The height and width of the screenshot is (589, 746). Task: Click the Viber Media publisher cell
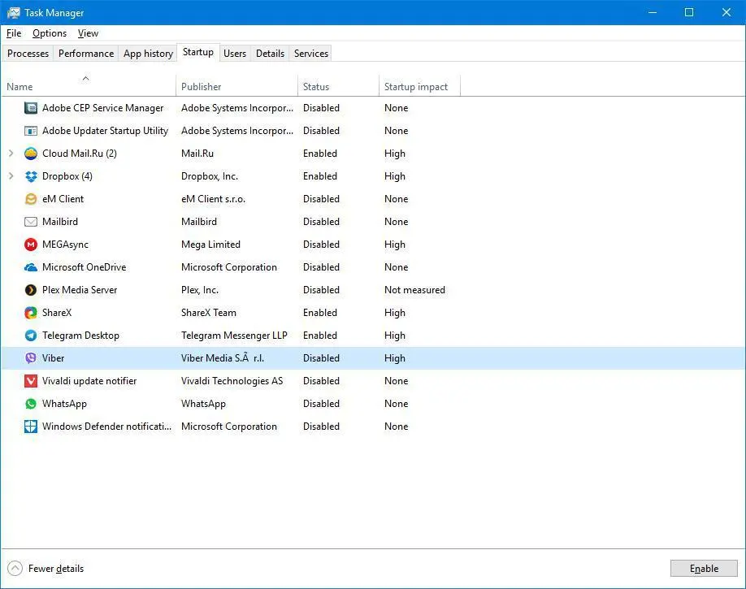[222, 358]
